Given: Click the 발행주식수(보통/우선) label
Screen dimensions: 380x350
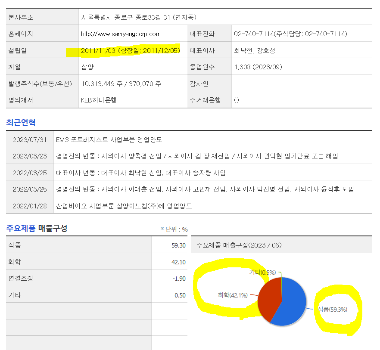Looking at the screenshot, I should point(40,84).
